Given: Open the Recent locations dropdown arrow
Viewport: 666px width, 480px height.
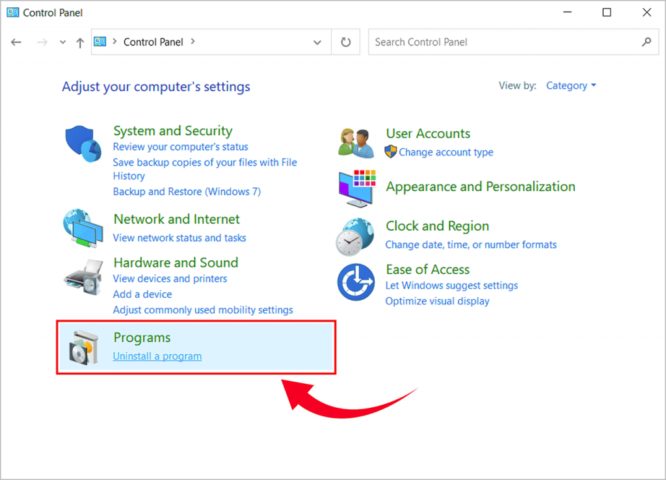Looking at the screenshot, I should point(63,42).
